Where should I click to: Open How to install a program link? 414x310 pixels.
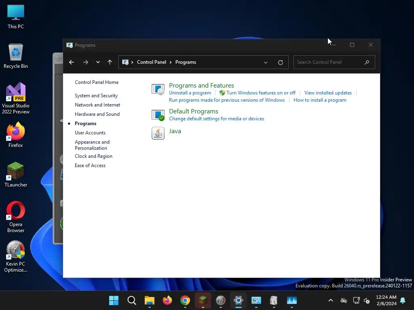click(x=320, y=100)
